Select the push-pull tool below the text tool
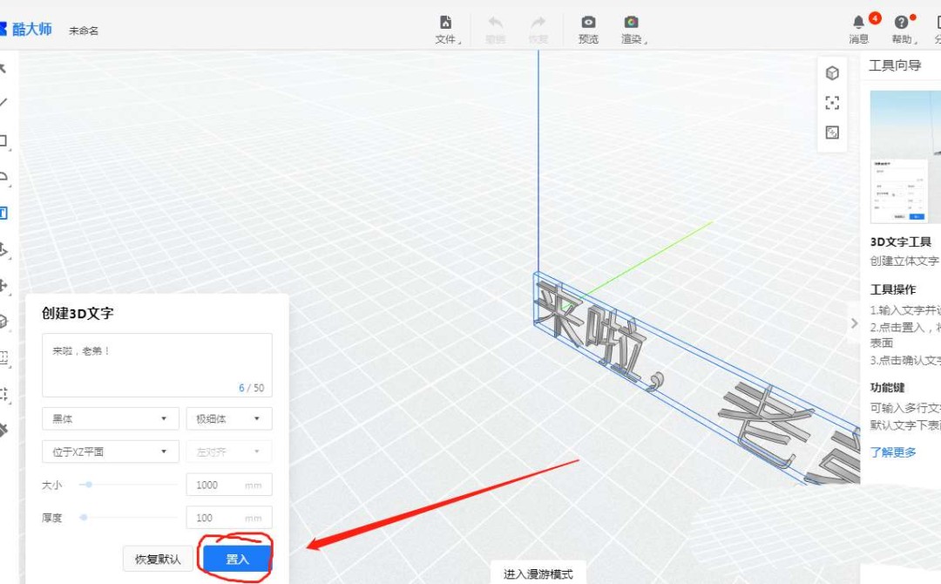 pos(5,248)
